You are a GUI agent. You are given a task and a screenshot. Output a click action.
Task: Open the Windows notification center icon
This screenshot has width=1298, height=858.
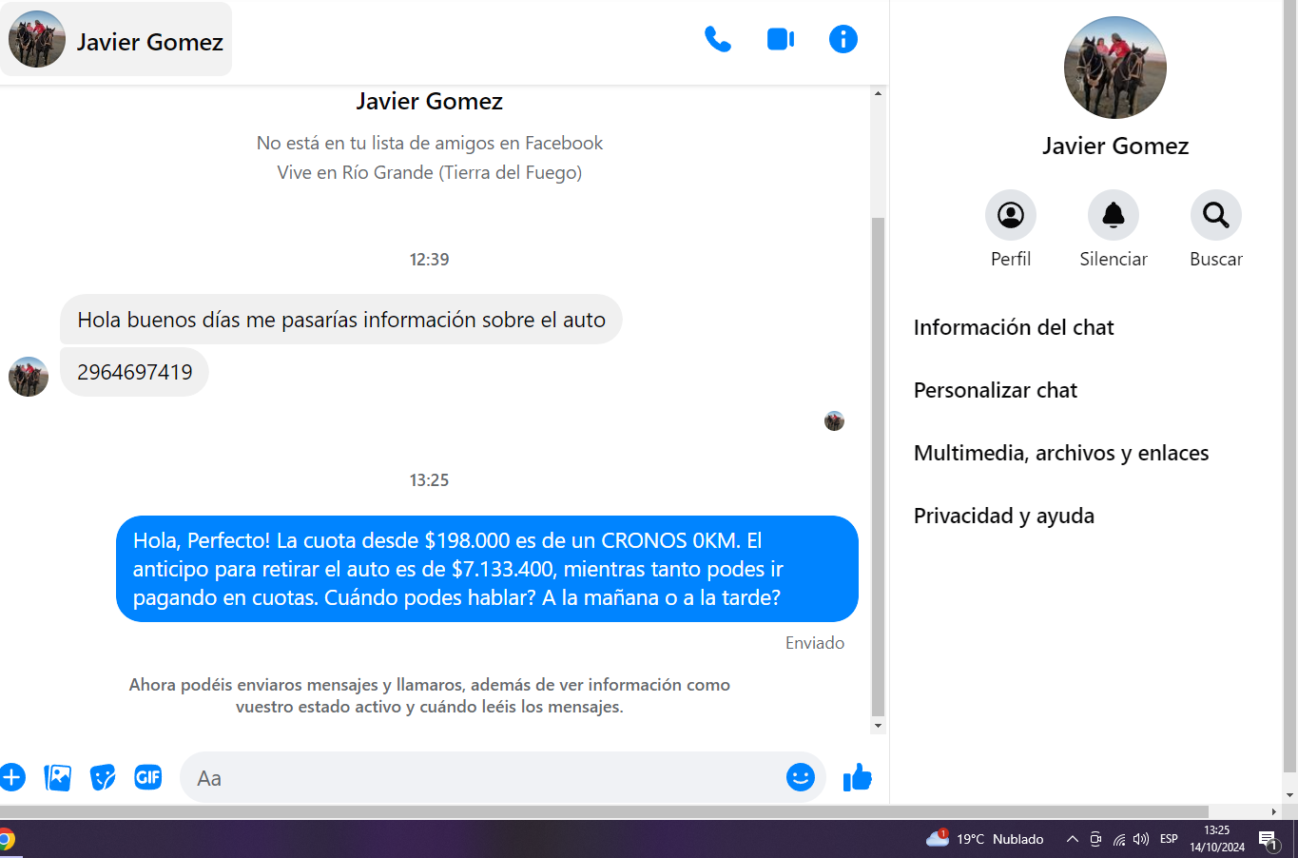[1268, 839]
